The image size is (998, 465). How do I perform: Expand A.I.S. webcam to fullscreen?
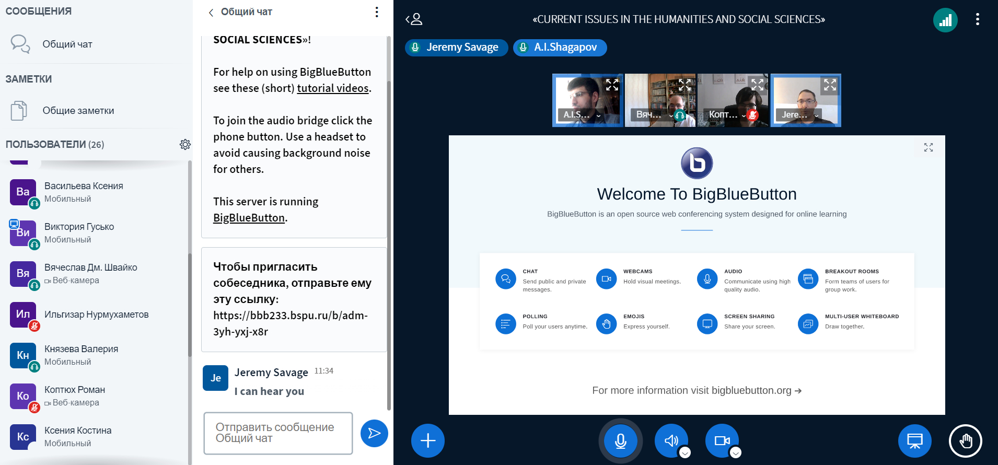tap(612, 85)
